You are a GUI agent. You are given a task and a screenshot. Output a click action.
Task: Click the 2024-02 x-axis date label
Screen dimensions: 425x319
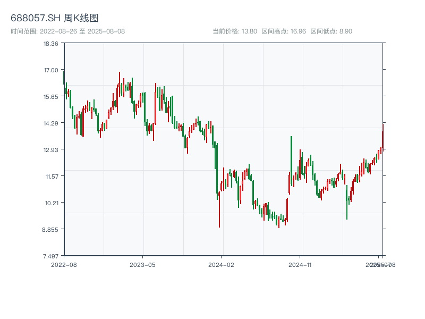(x=222, y=264)
